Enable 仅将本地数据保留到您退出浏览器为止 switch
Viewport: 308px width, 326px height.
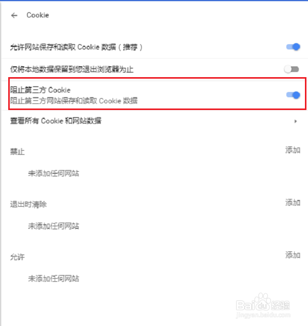[292, 69]
